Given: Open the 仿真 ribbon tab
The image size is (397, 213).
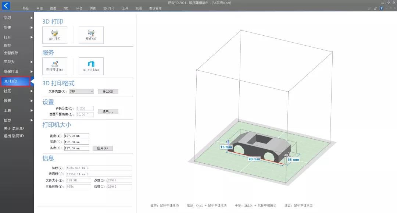Looking at the screenshot, I should [93, 8].
